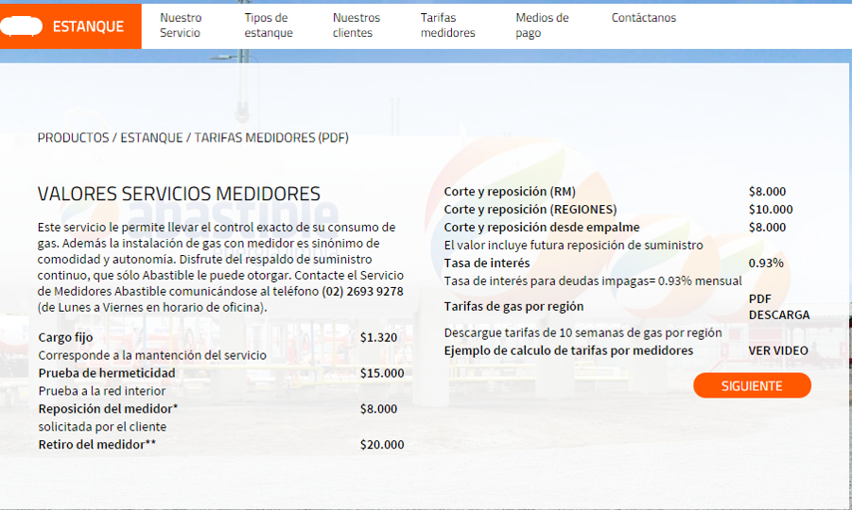This screenshot has width=852, height=510.
Task: Click 'Tasa de interés para deudas impagas' text
Action: tap(593, 281)
